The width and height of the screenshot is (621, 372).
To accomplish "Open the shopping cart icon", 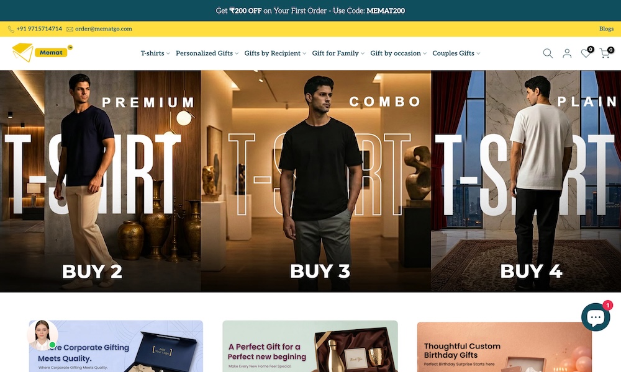I will point(605,53).
